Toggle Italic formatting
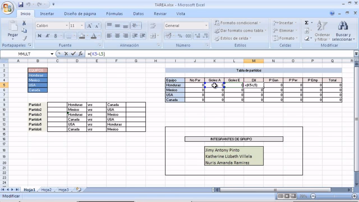Image resolution: width=359 pixels, height=202 pixels. [47, 36]
